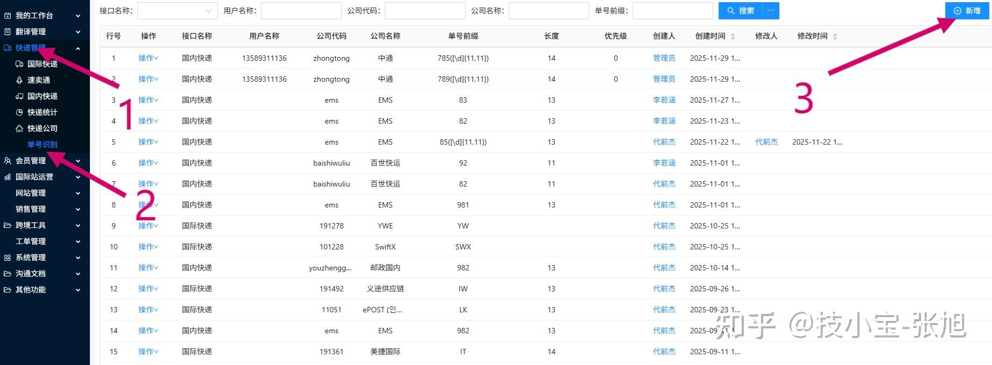
Task: Expand the 我的工作台 menu chevron
Action: click(x=78, y=16)
